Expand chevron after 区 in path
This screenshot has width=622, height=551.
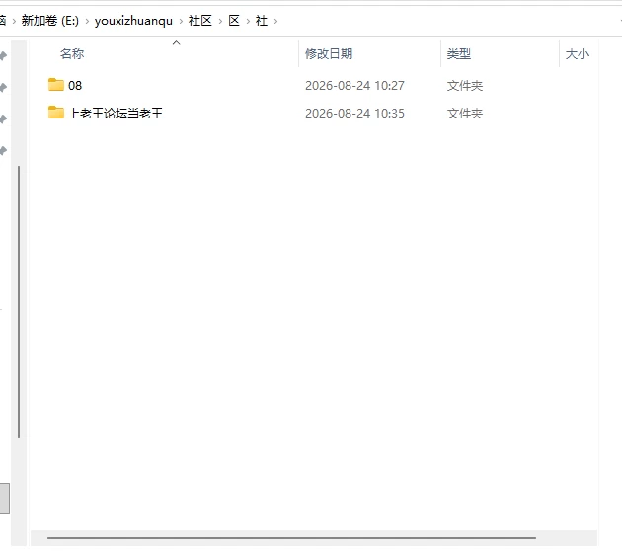click(x=248, y=21)
